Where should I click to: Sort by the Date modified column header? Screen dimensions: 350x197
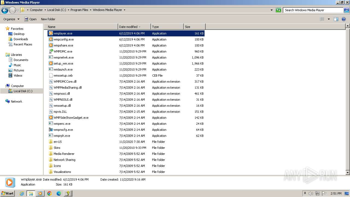coord(134,27)
